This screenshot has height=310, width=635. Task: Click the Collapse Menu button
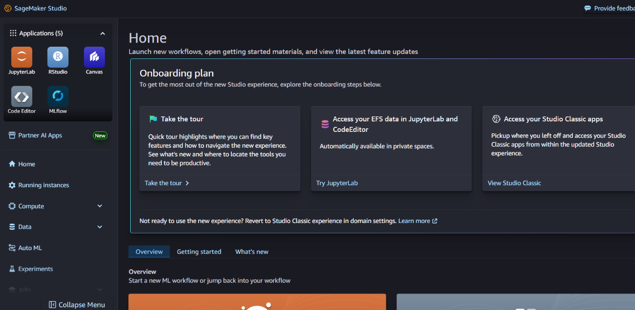(77, 305)
